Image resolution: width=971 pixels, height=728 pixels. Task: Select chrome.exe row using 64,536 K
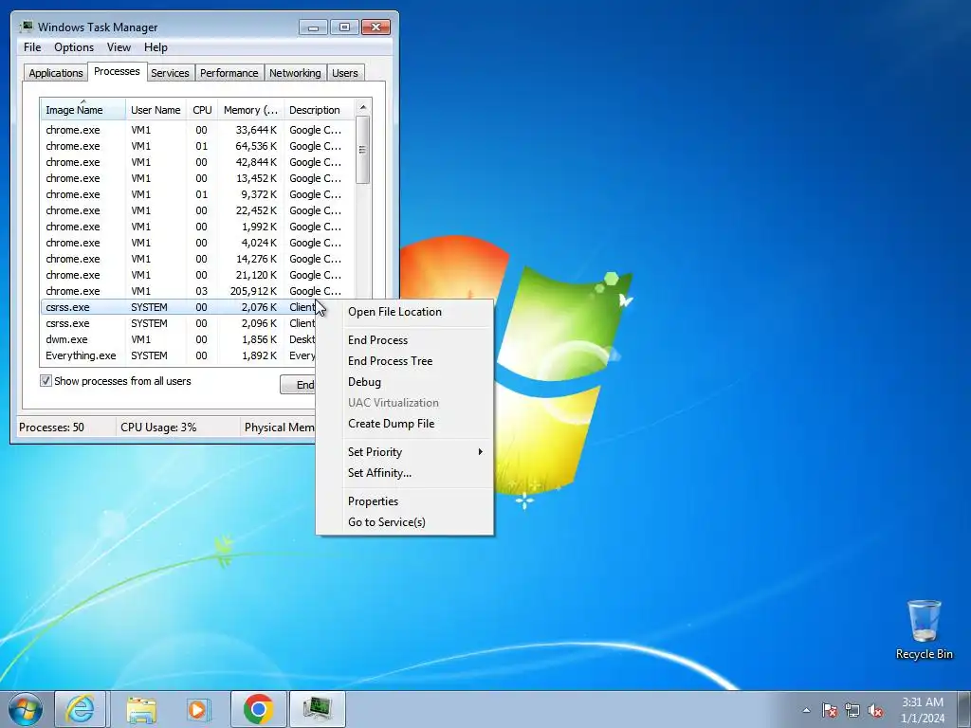[197, 146]
